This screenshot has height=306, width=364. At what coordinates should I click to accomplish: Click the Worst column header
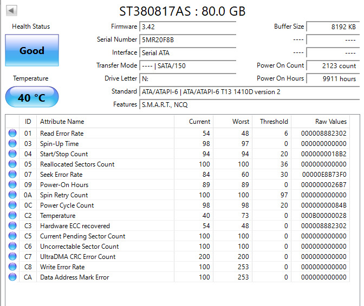click(x=232, y=122)
